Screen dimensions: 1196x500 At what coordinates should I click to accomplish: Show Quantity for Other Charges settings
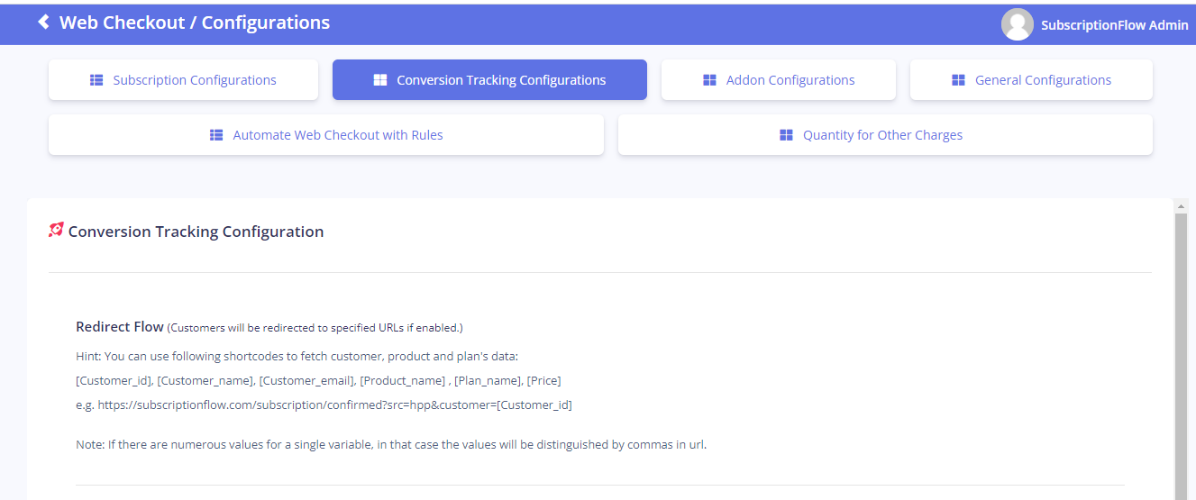(885, 135)
